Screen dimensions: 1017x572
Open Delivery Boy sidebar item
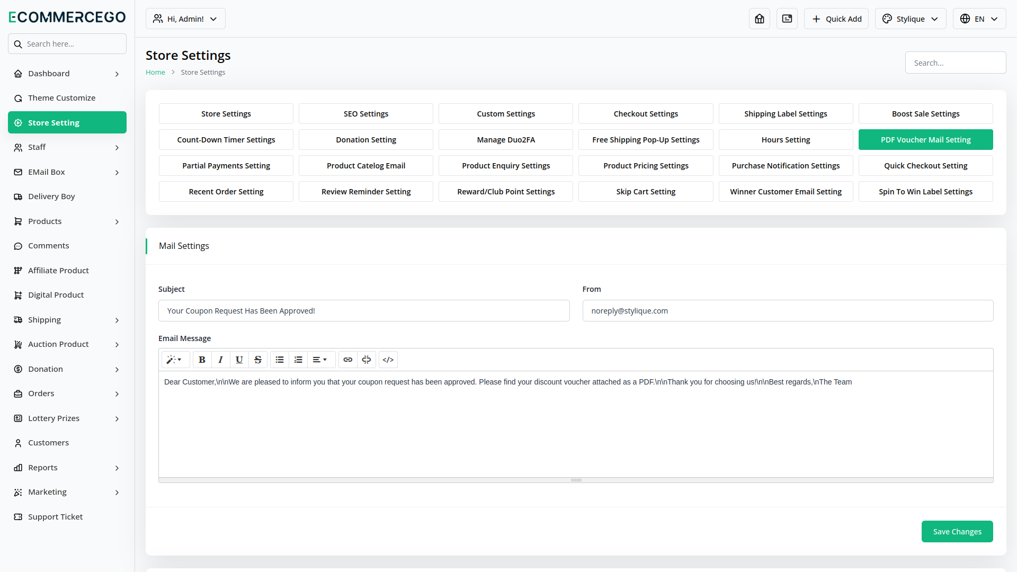(67, 196)
